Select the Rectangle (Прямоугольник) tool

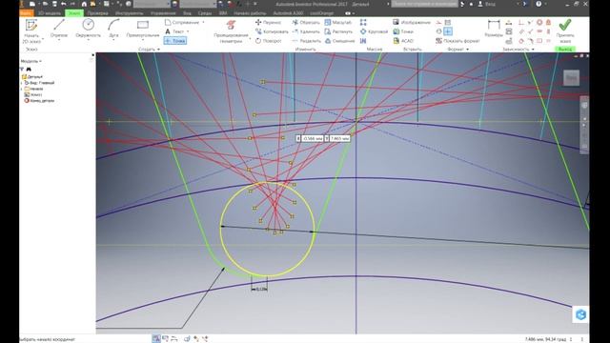coord(143,29)
